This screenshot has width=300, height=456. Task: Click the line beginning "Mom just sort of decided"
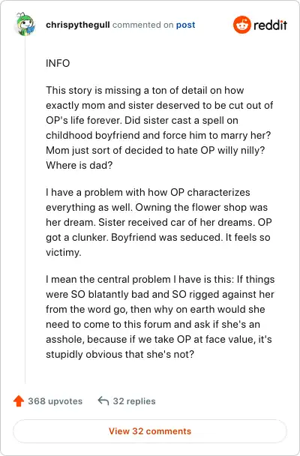pyautogui.click(x=155, y=150)
